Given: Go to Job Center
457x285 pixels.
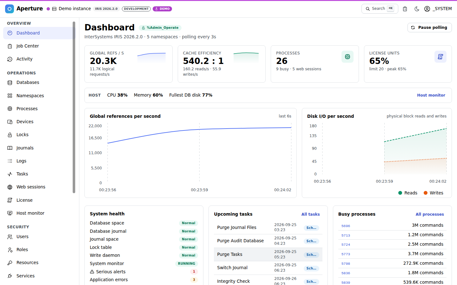Looking at the screenshot, I should (39, 46).
